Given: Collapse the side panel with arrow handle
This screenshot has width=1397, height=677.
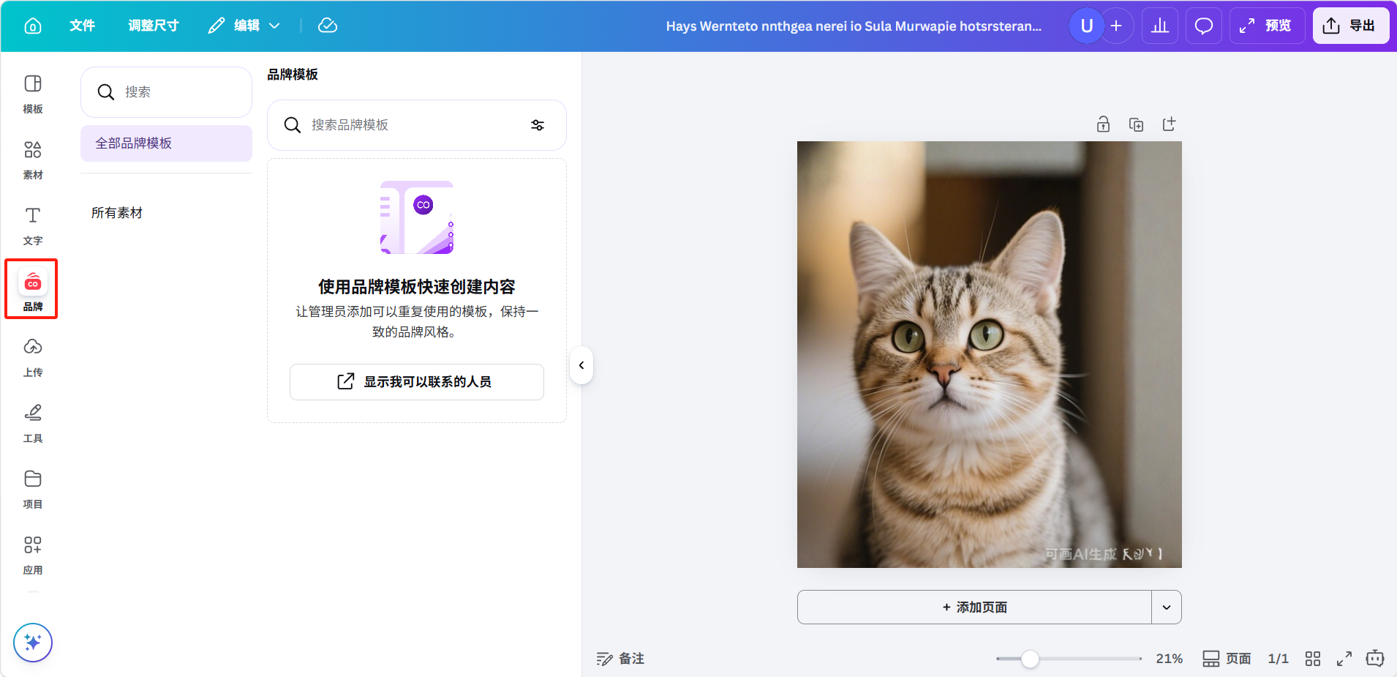Looking at the screenshot, I should 581,365.
